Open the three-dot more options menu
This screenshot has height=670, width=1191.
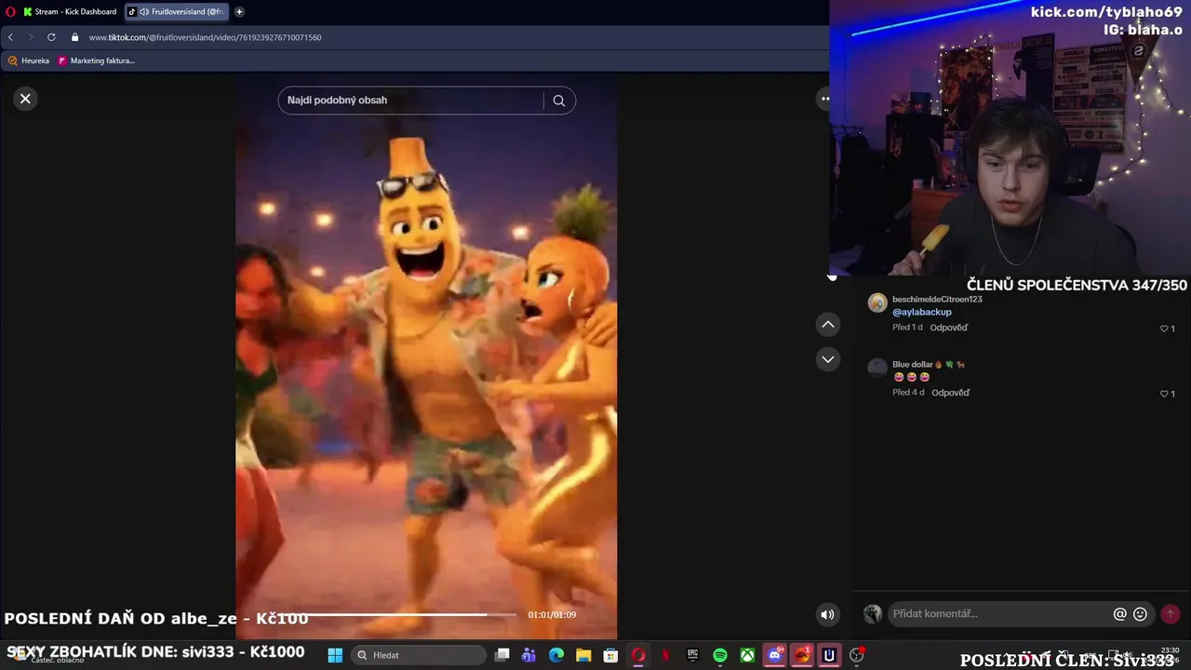(x=824, y=99)
